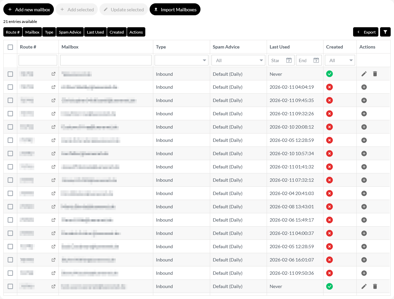This screenshot has width=394, height=299.
Task: Click the Mailbox filter text field
Action: (x=106, y=60)
